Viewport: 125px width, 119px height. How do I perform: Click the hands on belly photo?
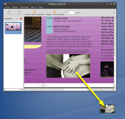click(x=68, y=66)
